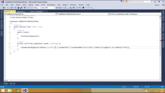Close the Form1.cs tab
This screenshot has height=93, width=165.
[14, 11]
